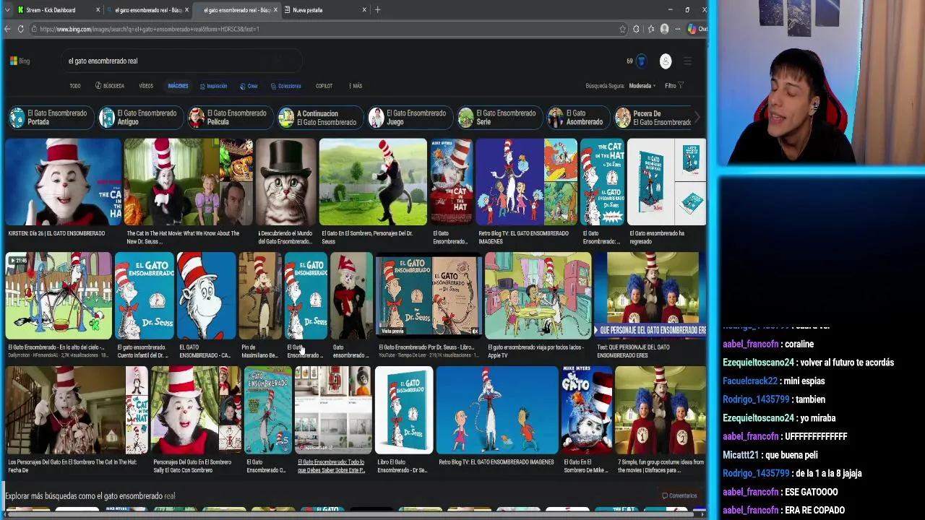Go back with the browser back arrow
Viewport: 925px width, 520px height.
pyautogui.click(x=7, y=29)
